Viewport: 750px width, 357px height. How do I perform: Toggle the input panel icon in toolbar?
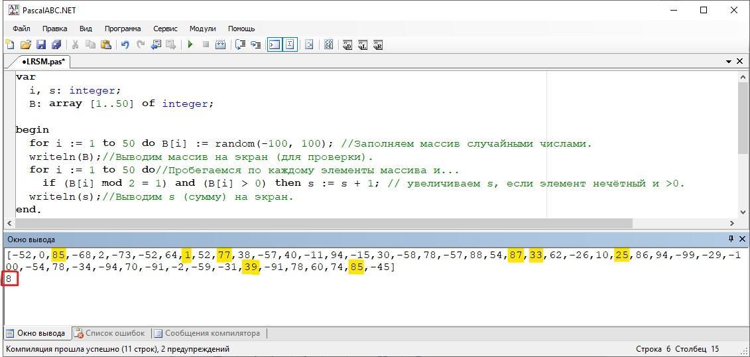pyautogui.click(x=290, y=44)
